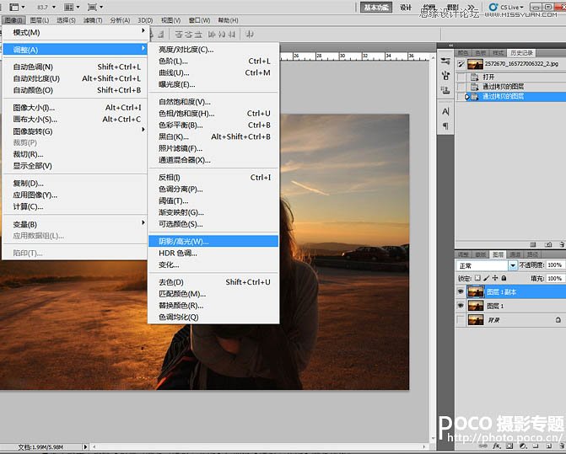
Task: Toggle visibility of 图层 1 layer
Action: (x=461, y=306)
